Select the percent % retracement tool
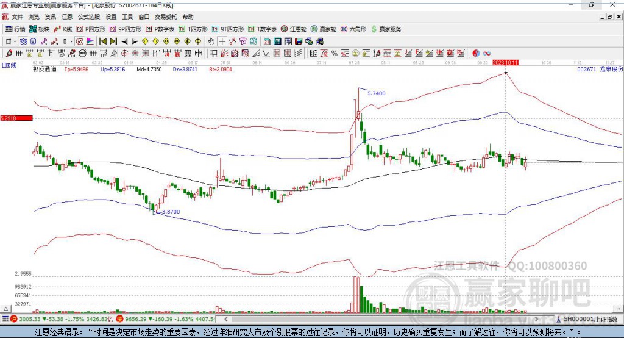Image resolution: width=624 pixels, height=338 pixels. [x=335, y=53]
